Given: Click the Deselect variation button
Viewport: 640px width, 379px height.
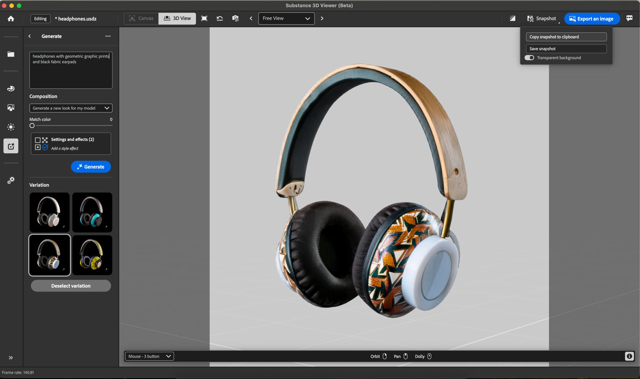Looking at the screenshot, I should click(x=71, y=286).
